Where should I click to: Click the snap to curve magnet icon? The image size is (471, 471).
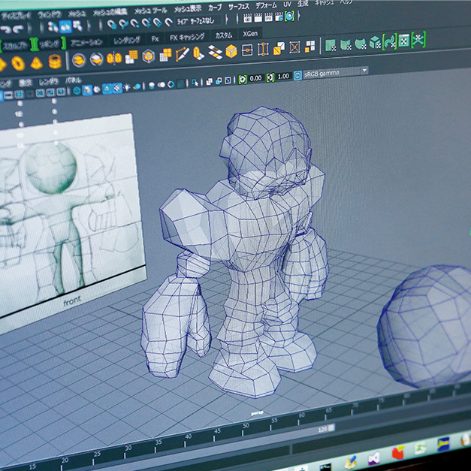pyautogui.click(x=123, y=24)
